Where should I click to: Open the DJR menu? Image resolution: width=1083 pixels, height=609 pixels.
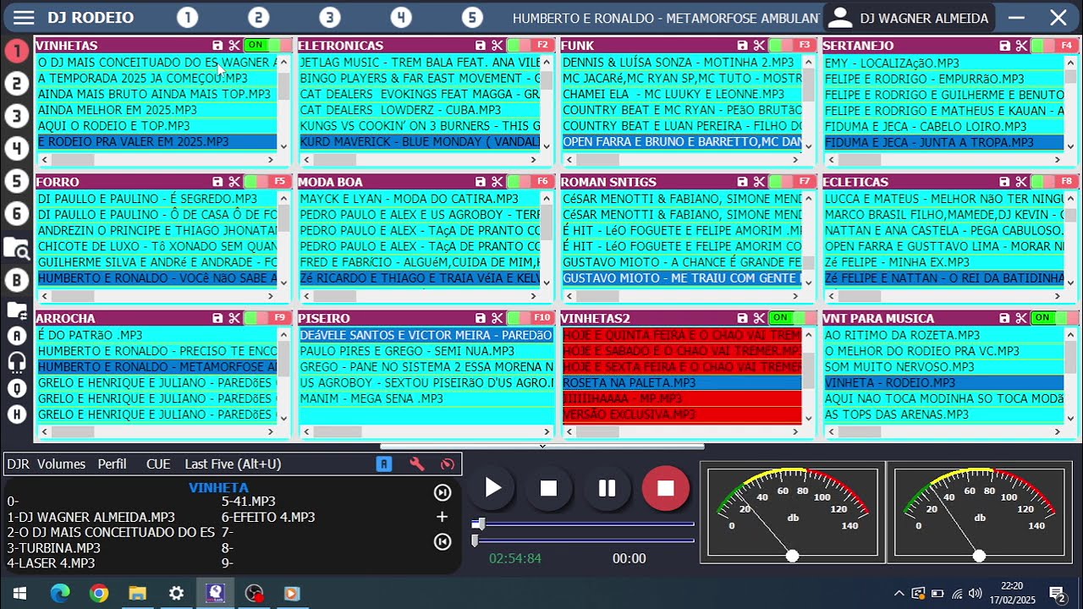click(18, 464)
